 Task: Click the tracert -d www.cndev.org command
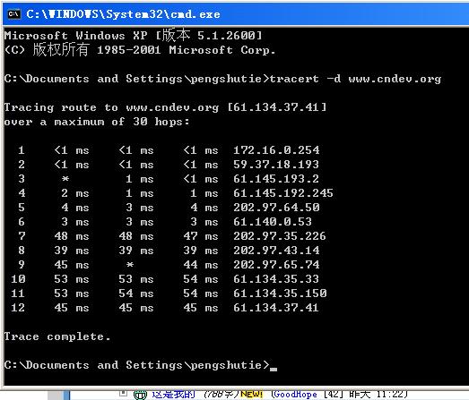coord(355,79)
